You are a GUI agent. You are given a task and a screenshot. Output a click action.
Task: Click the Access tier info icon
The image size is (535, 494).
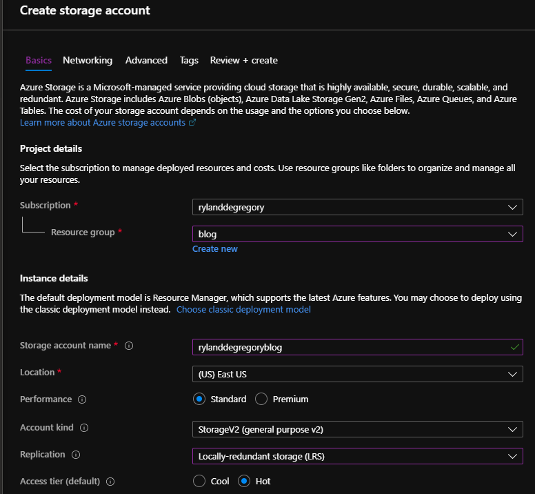(110, 482)
